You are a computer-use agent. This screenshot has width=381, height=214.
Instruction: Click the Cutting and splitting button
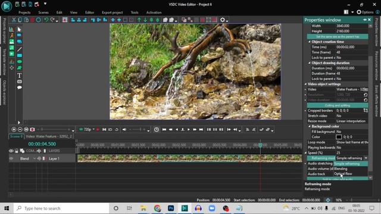pyautogui.click(x=338, y=105)
